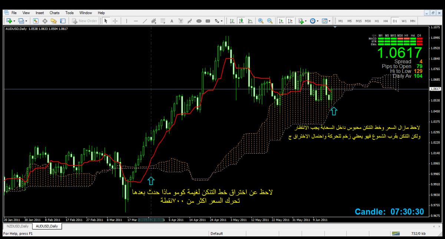Open the New Chart toolbar icon
This screenshot has width=445, height=239.
pos(9,21)
